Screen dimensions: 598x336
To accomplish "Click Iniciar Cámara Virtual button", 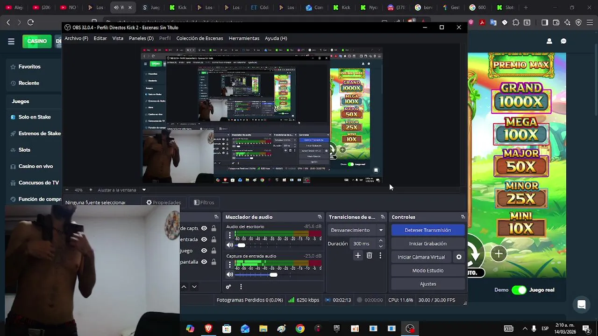I will click(421, 257).
